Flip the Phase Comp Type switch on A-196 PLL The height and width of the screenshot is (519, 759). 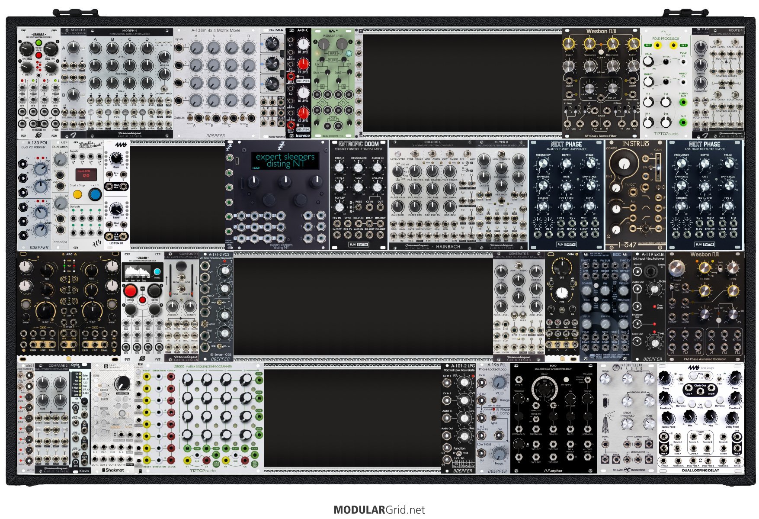pos(493,417)
